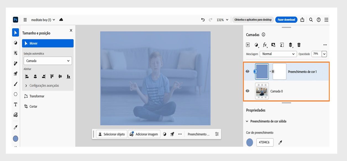Click the Fazer download button
Viewport: 347px width, 161px height.
[286, 20]
